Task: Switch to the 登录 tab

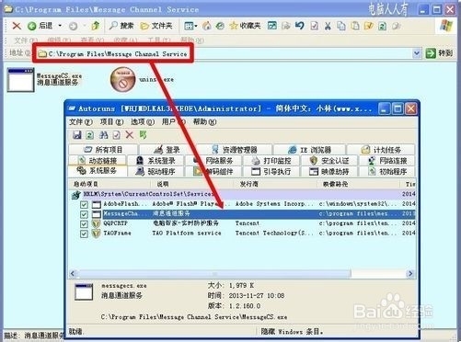Action: (x=167, y=150)
